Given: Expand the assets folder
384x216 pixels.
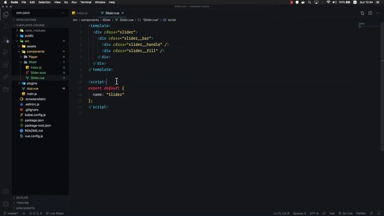Looking at the screenshot, I should coord(31,46).
